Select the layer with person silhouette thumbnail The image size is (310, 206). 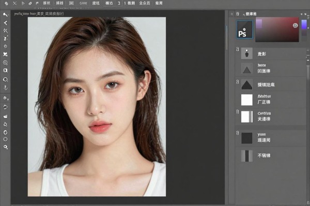(271, 54)
